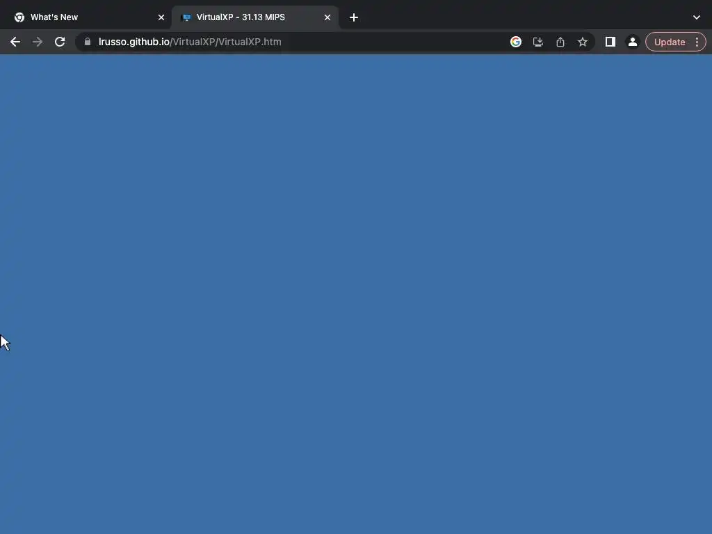View site information via lock icon
The height and width of the screenshot is (534, 712).
tap(88, 42)
